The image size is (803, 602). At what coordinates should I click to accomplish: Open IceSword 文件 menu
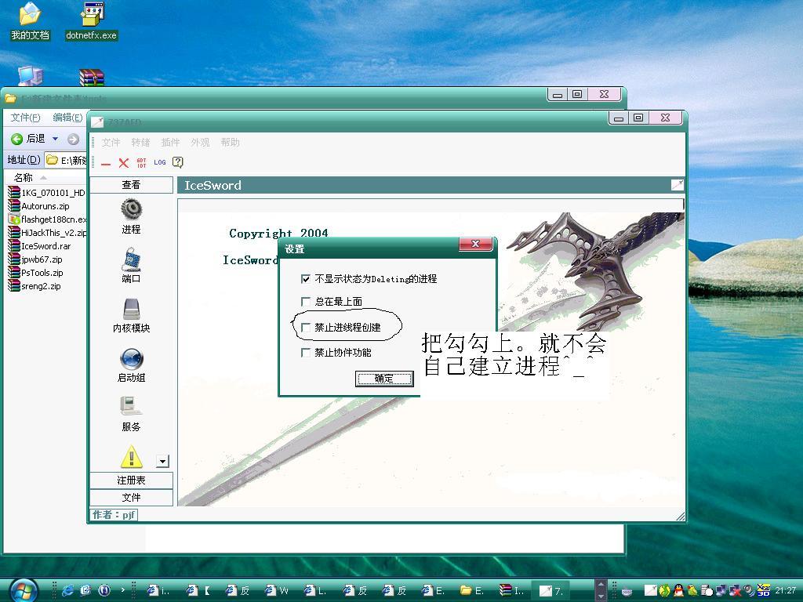click(111, 143)
